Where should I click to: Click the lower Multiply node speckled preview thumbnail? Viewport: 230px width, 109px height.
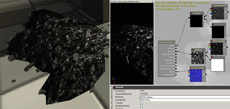tap(198, 57)
